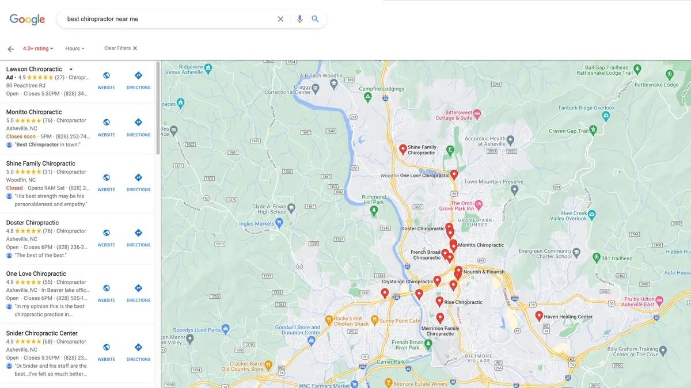
Task: Open the Doster Chiropractic listing title
Action: [x=32, y=223]
